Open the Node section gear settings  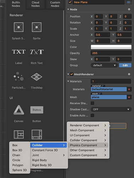click(129, 9)
